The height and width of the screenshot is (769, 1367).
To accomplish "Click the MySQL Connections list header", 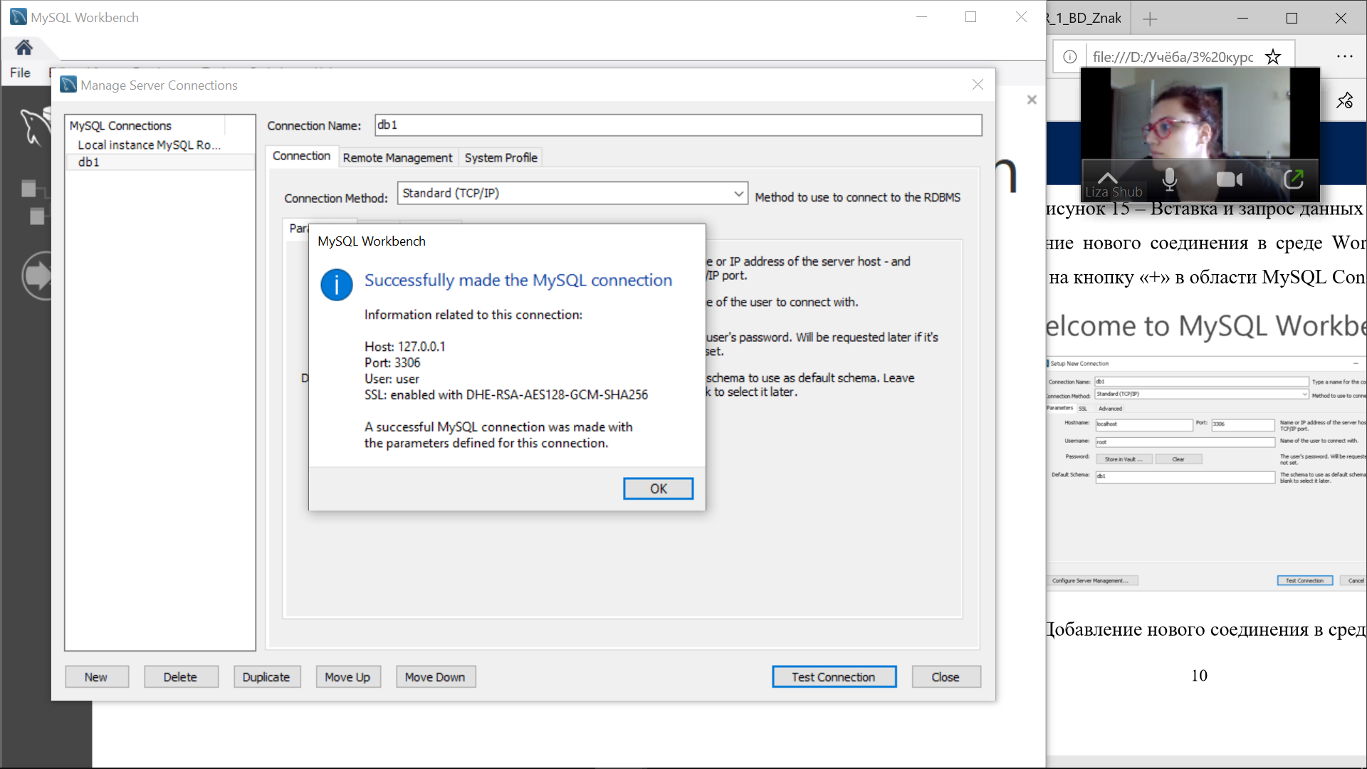I will [x=146, y=125].
